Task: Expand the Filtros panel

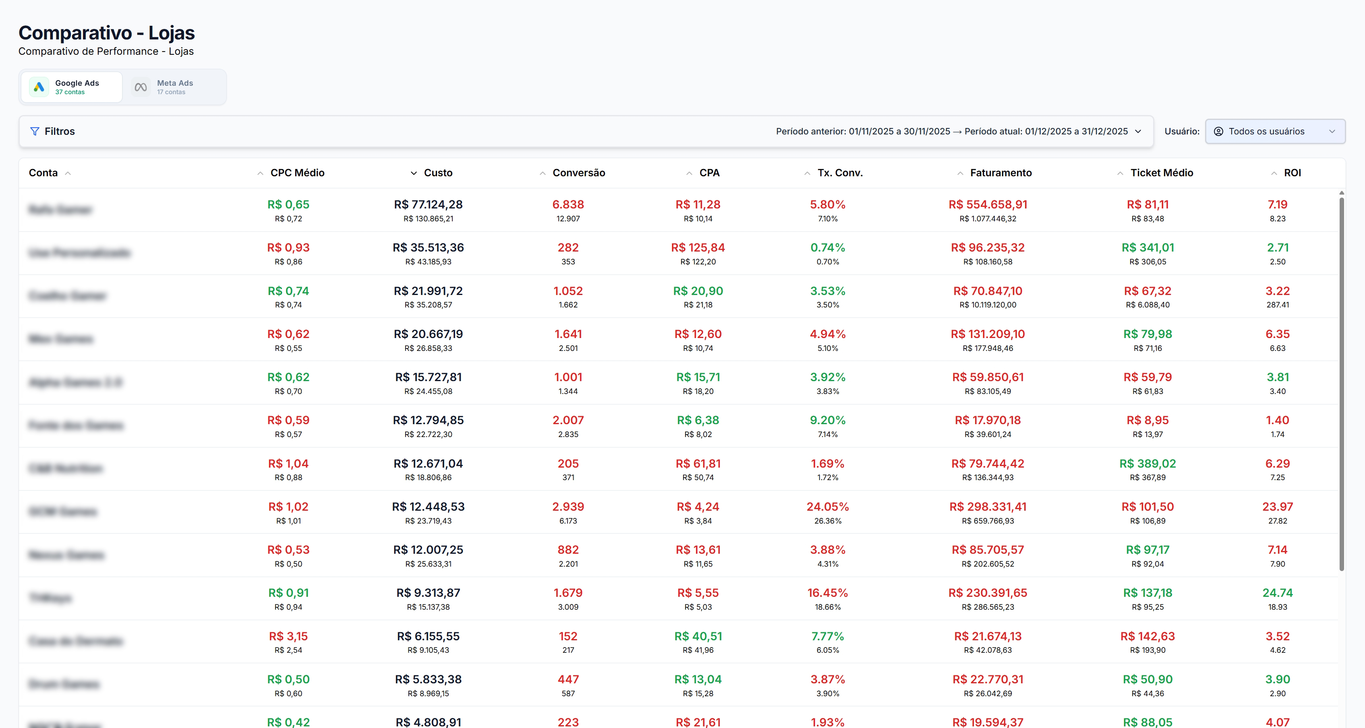Action: [x=59, y=131]
